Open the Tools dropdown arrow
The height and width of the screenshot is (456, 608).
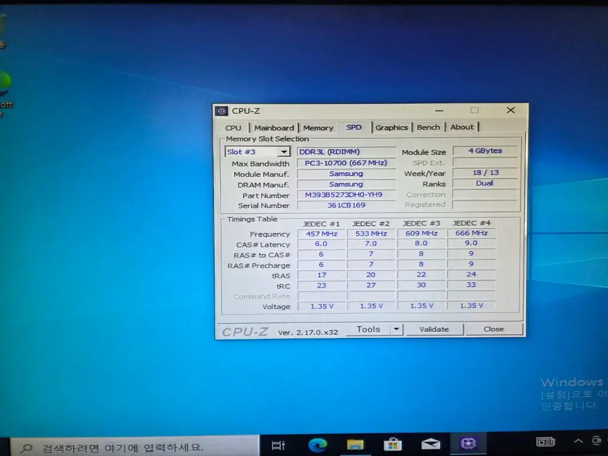tap(397, 329)
